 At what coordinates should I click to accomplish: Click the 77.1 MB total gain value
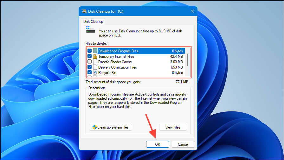[x=182, y=82]
